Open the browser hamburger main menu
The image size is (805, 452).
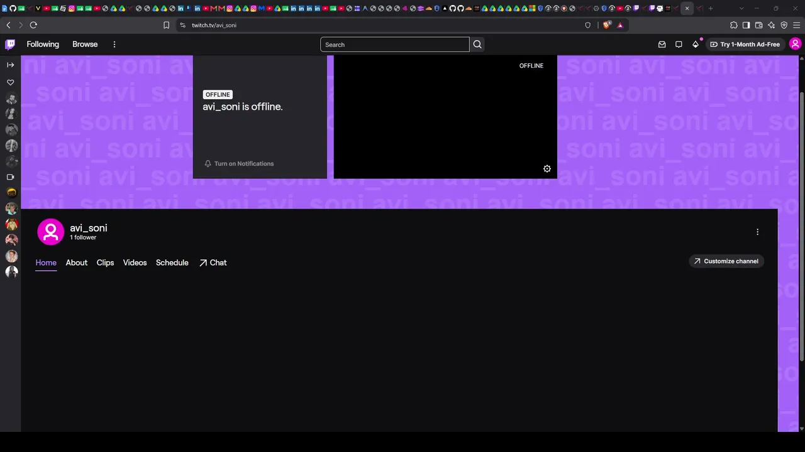(x=796, y=25)
